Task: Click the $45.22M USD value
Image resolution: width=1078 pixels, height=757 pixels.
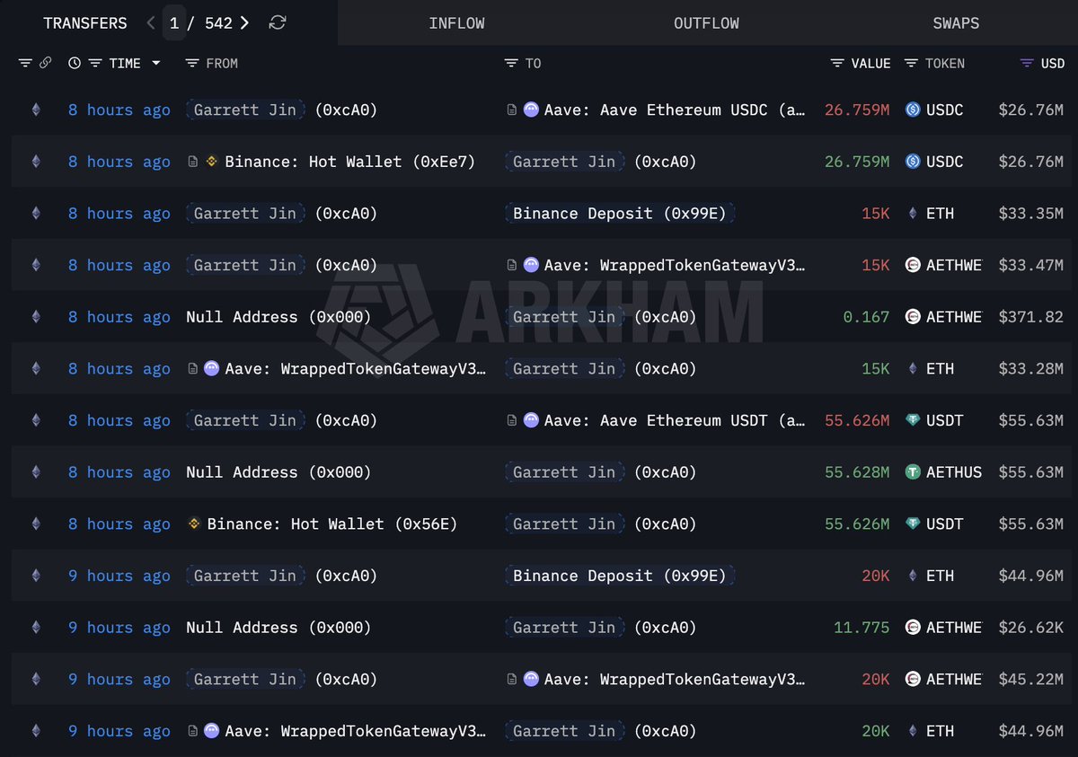Action: 1030,679
